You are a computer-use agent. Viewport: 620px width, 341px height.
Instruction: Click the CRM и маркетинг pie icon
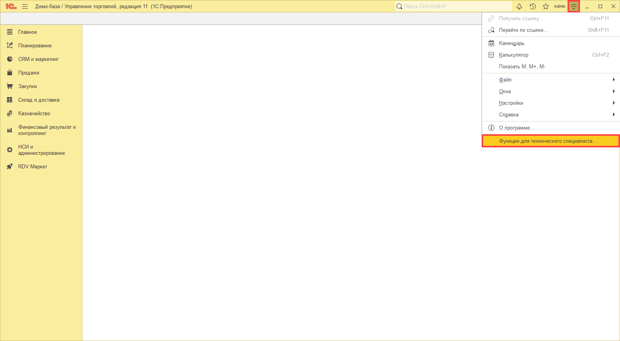coord(10,59)
